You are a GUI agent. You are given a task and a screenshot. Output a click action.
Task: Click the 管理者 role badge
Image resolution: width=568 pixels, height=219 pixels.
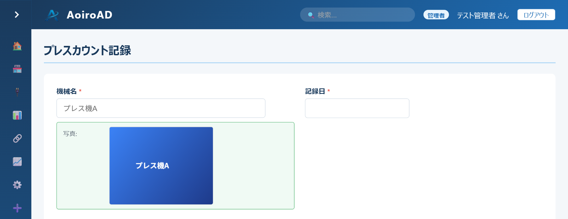pyautogui.click(x=436, y=15)
